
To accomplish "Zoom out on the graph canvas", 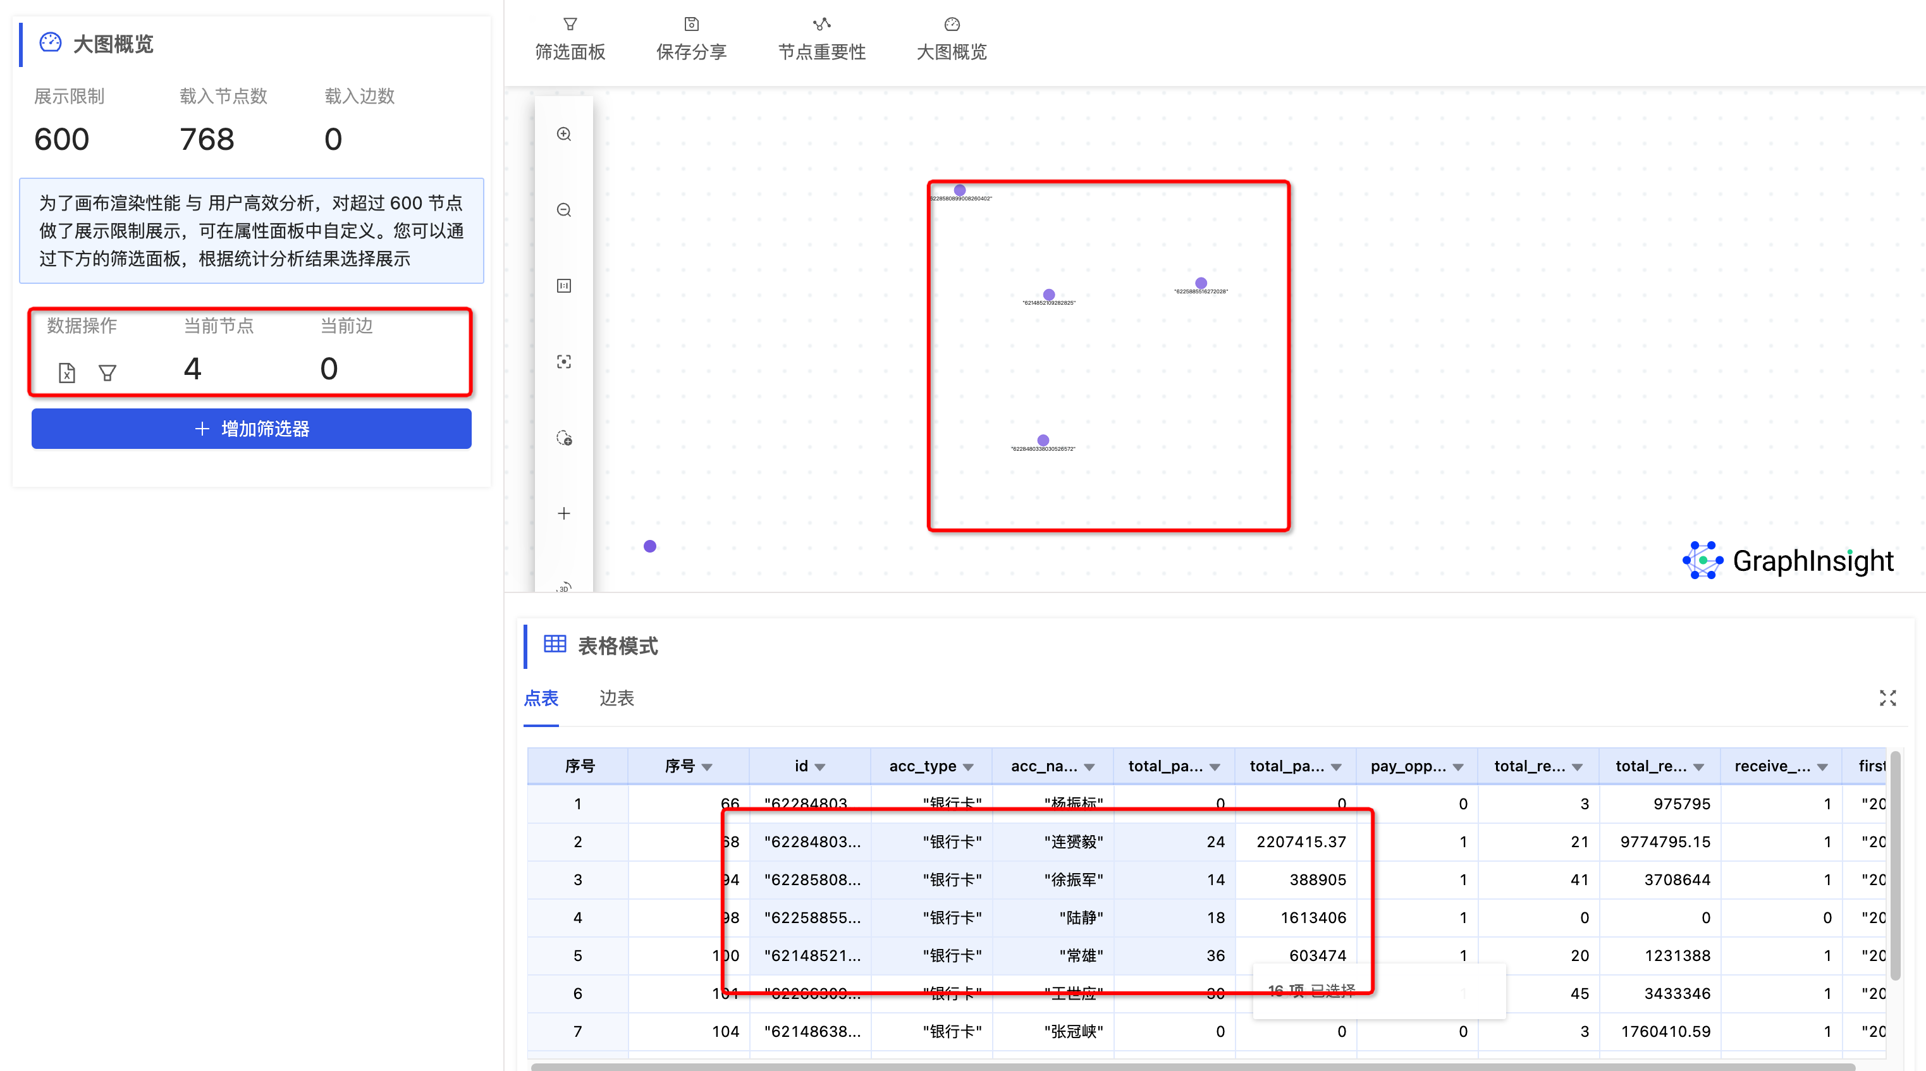I will pyautogui.click(x=564, y=210).
